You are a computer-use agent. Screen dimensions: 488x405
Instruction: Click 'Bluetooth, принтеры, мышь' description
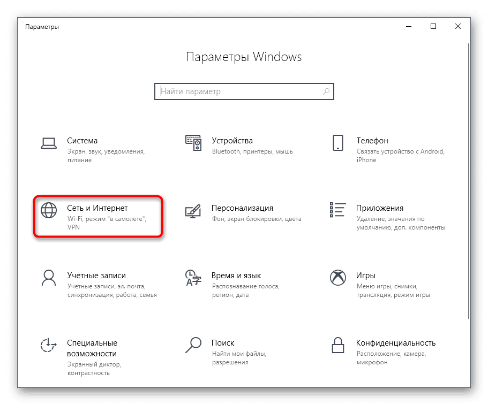[x=252, y=152]
